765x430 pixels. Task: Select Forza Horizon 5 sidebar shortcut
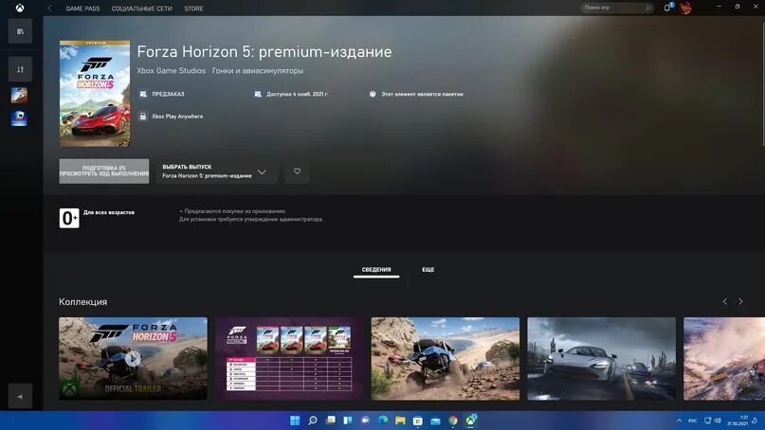20,95
